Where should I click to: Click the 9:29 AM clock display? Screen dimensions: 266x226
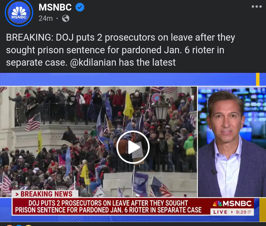click(243, 212)
